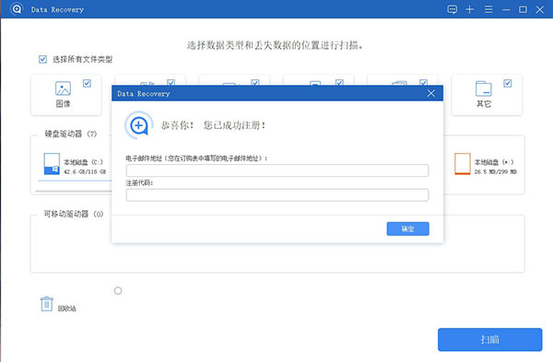Focus the email address input field

click(x=277, y=170)
